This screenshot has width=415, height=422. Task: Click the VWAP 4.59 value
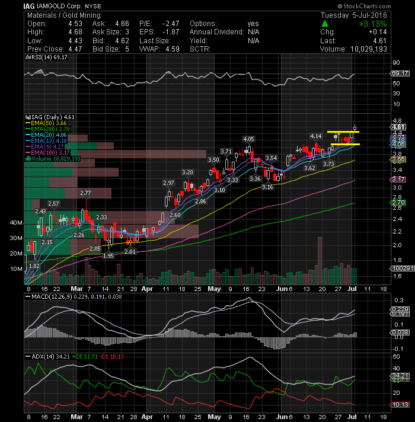[x=173, y=49]
